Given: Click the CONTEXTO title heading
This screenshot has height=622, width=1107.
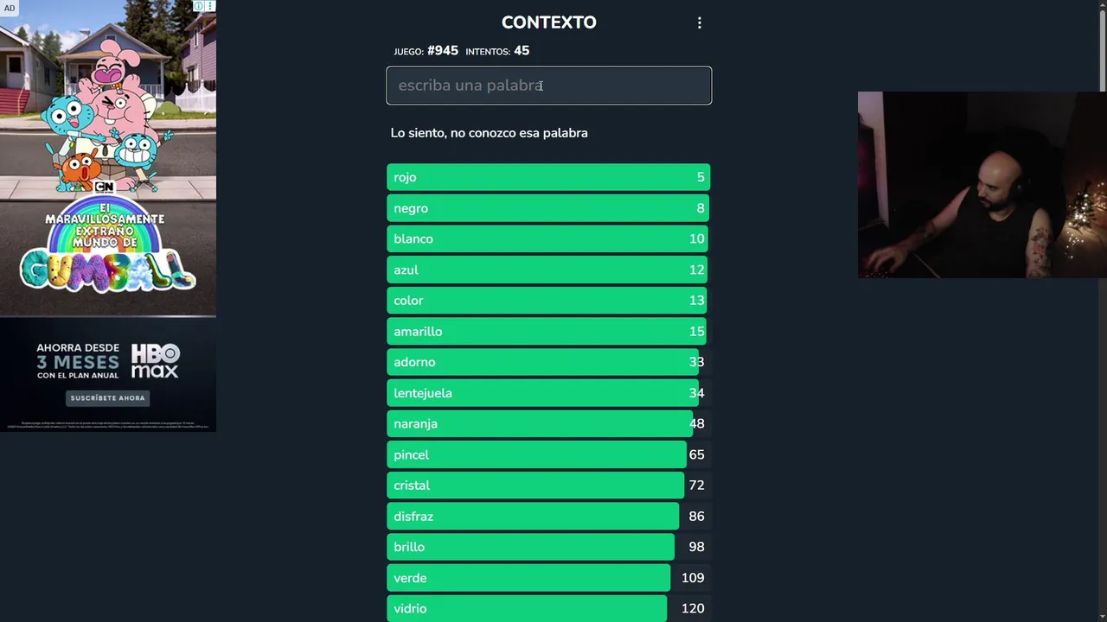Looking at the screenshot, I should (x=548, y=22).
